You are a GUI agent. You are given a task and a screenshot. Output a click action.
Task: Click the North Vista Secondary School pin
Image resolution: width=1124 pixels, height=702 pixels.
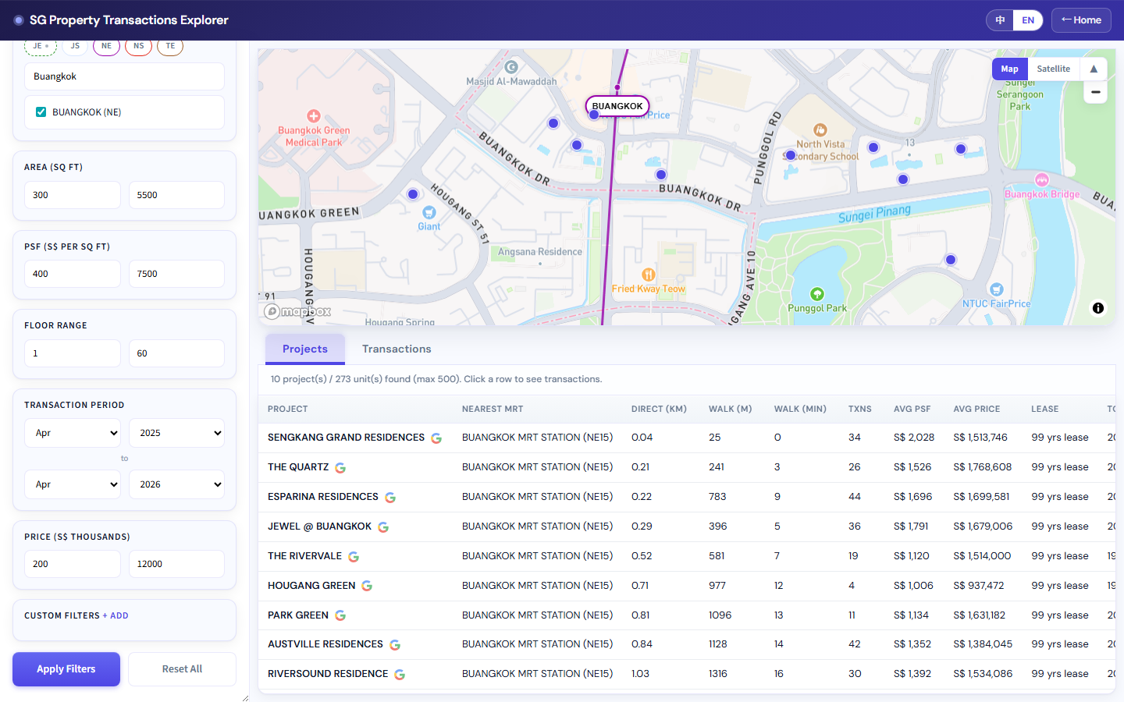(x=820, y=129)
